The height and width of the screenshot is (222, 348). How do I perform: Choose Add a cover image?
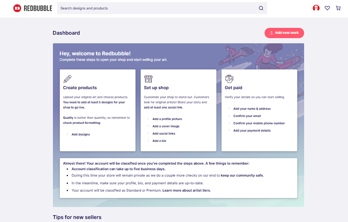166,126
